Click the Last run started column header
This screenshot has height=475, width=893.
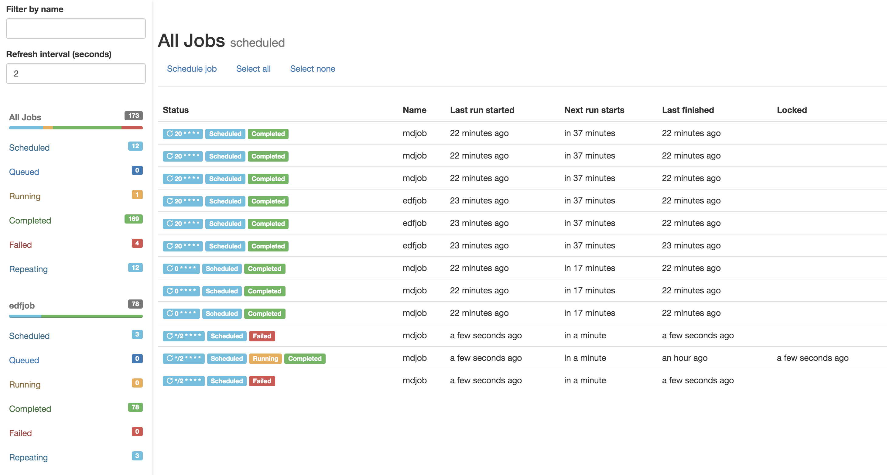click(x=482, y=110)
